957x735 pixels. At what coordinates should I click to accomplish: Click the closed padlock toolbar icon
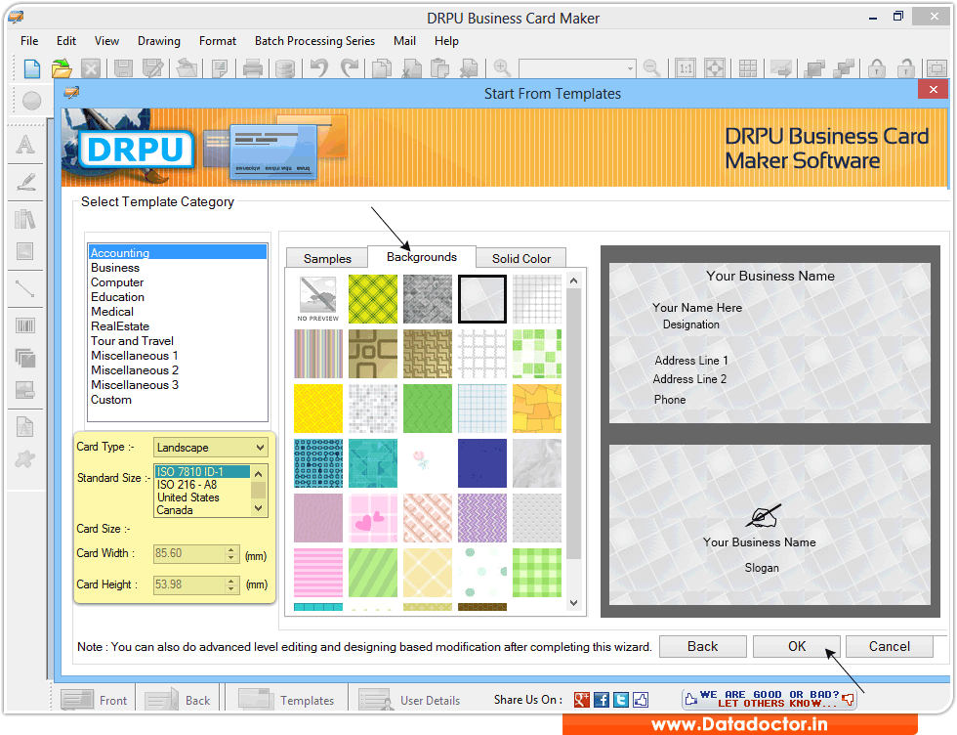877,68
